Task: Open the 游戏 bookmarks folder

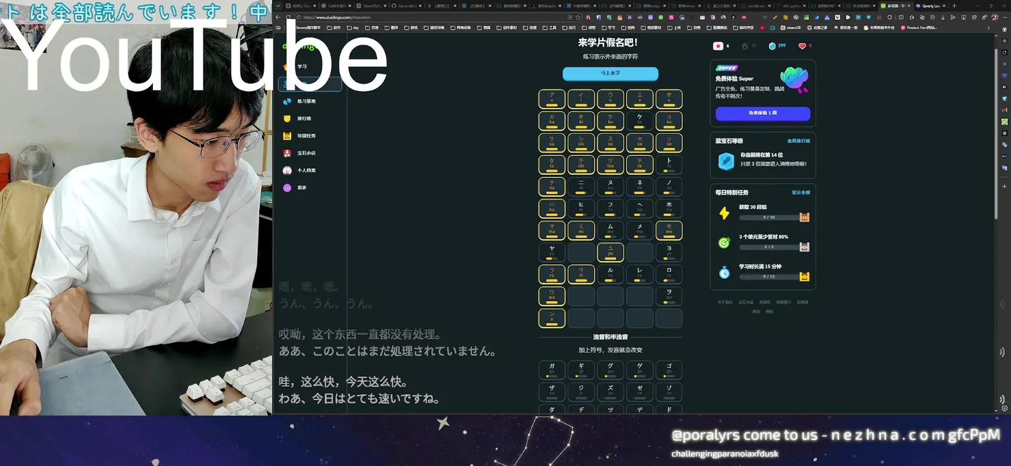Action: click(411, 28)
